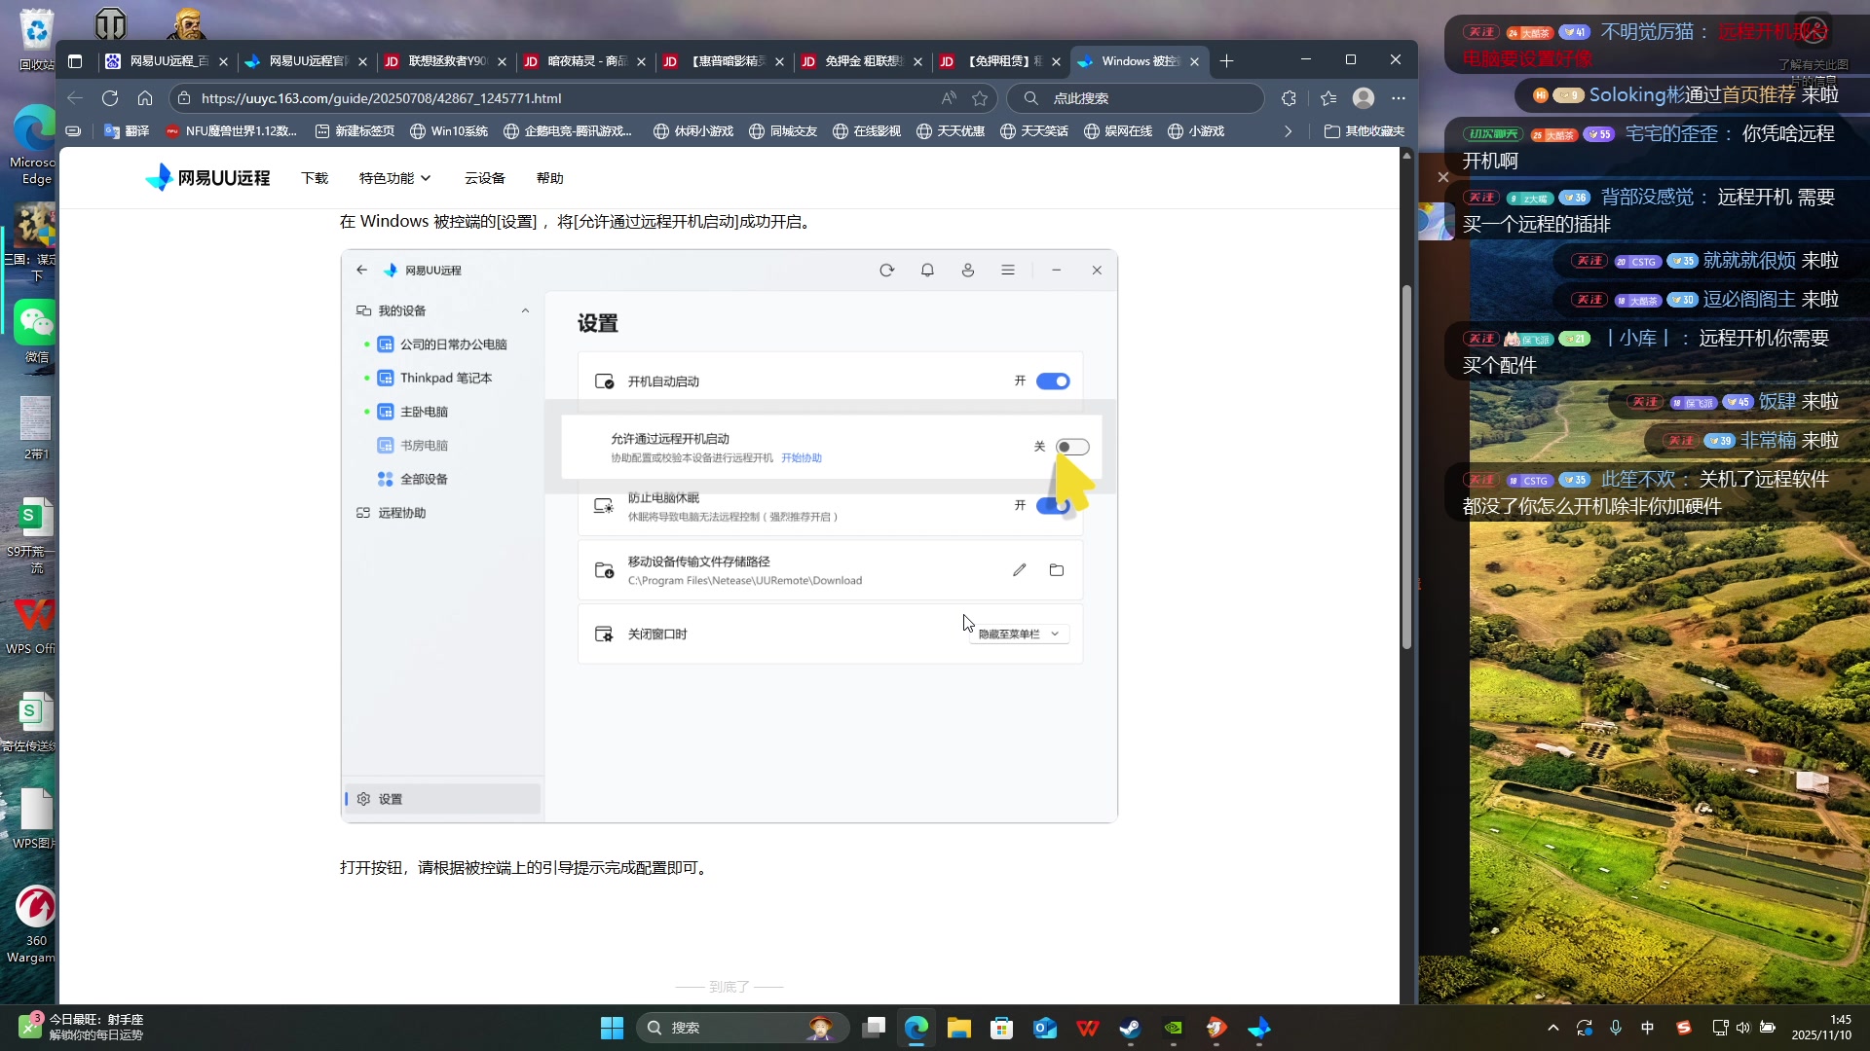Open the 关闭窗口时 dropdown showing 隐藏至菜单栏
The image size is (1870, 1051).
[x=1018, y=634]
